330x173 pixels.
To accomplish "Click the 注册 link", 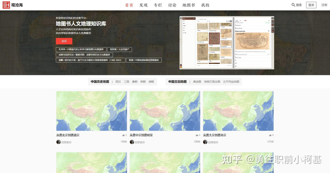I will 324,5.
